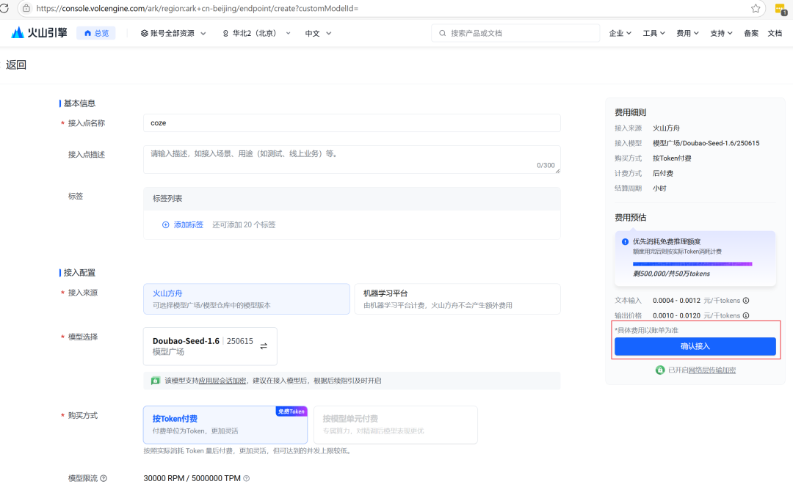Swap model with the exchange arrows icon

264,346
